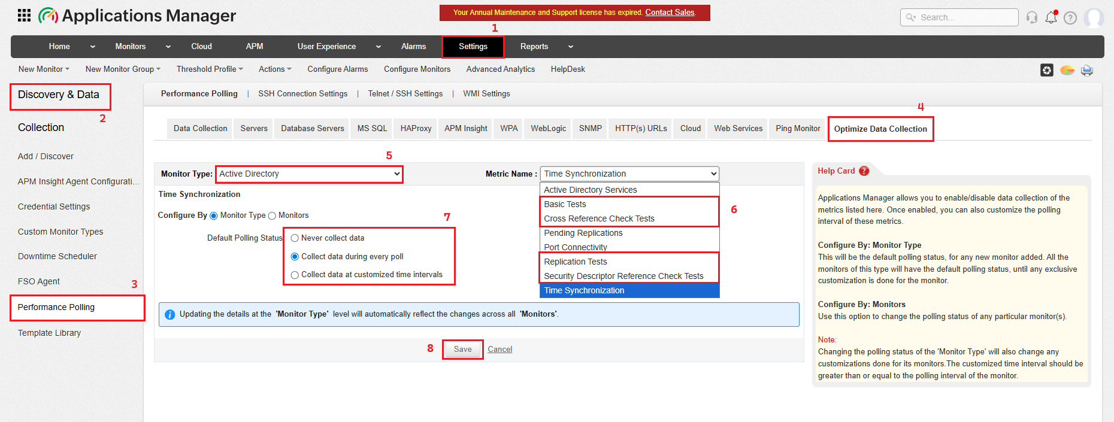The height and width of the screenshot is (422, 1114).
Task: Open the user profile avatar
Action: (1094, 17)
